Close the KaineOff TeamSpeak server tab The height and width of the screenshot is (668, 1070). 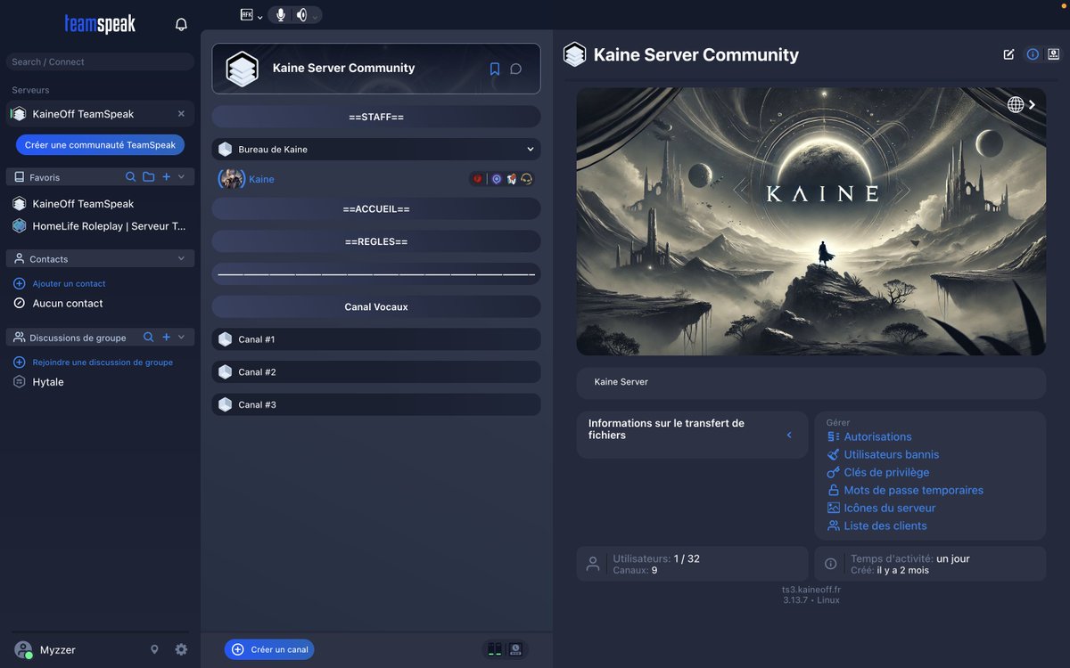coord(181,114)
